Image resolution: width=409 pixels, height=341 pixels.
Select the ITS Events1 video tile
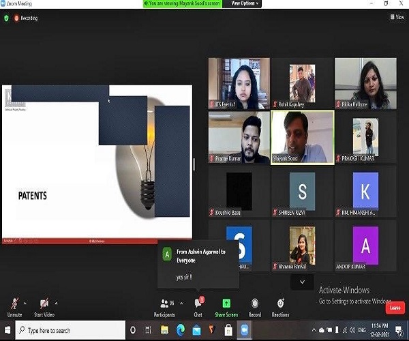point(239,83)
